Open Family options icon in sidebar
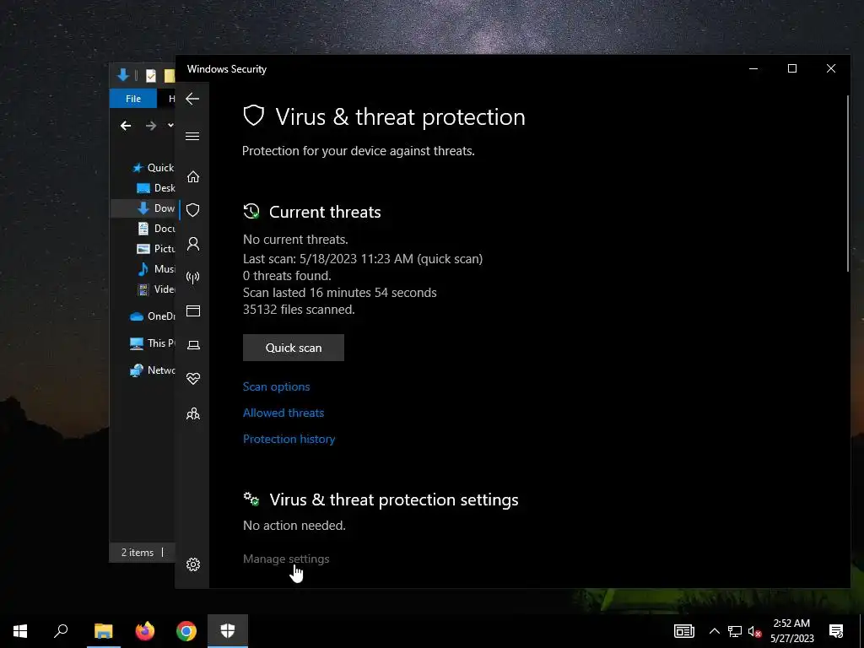864x648 pixels. tap(193, 413)
